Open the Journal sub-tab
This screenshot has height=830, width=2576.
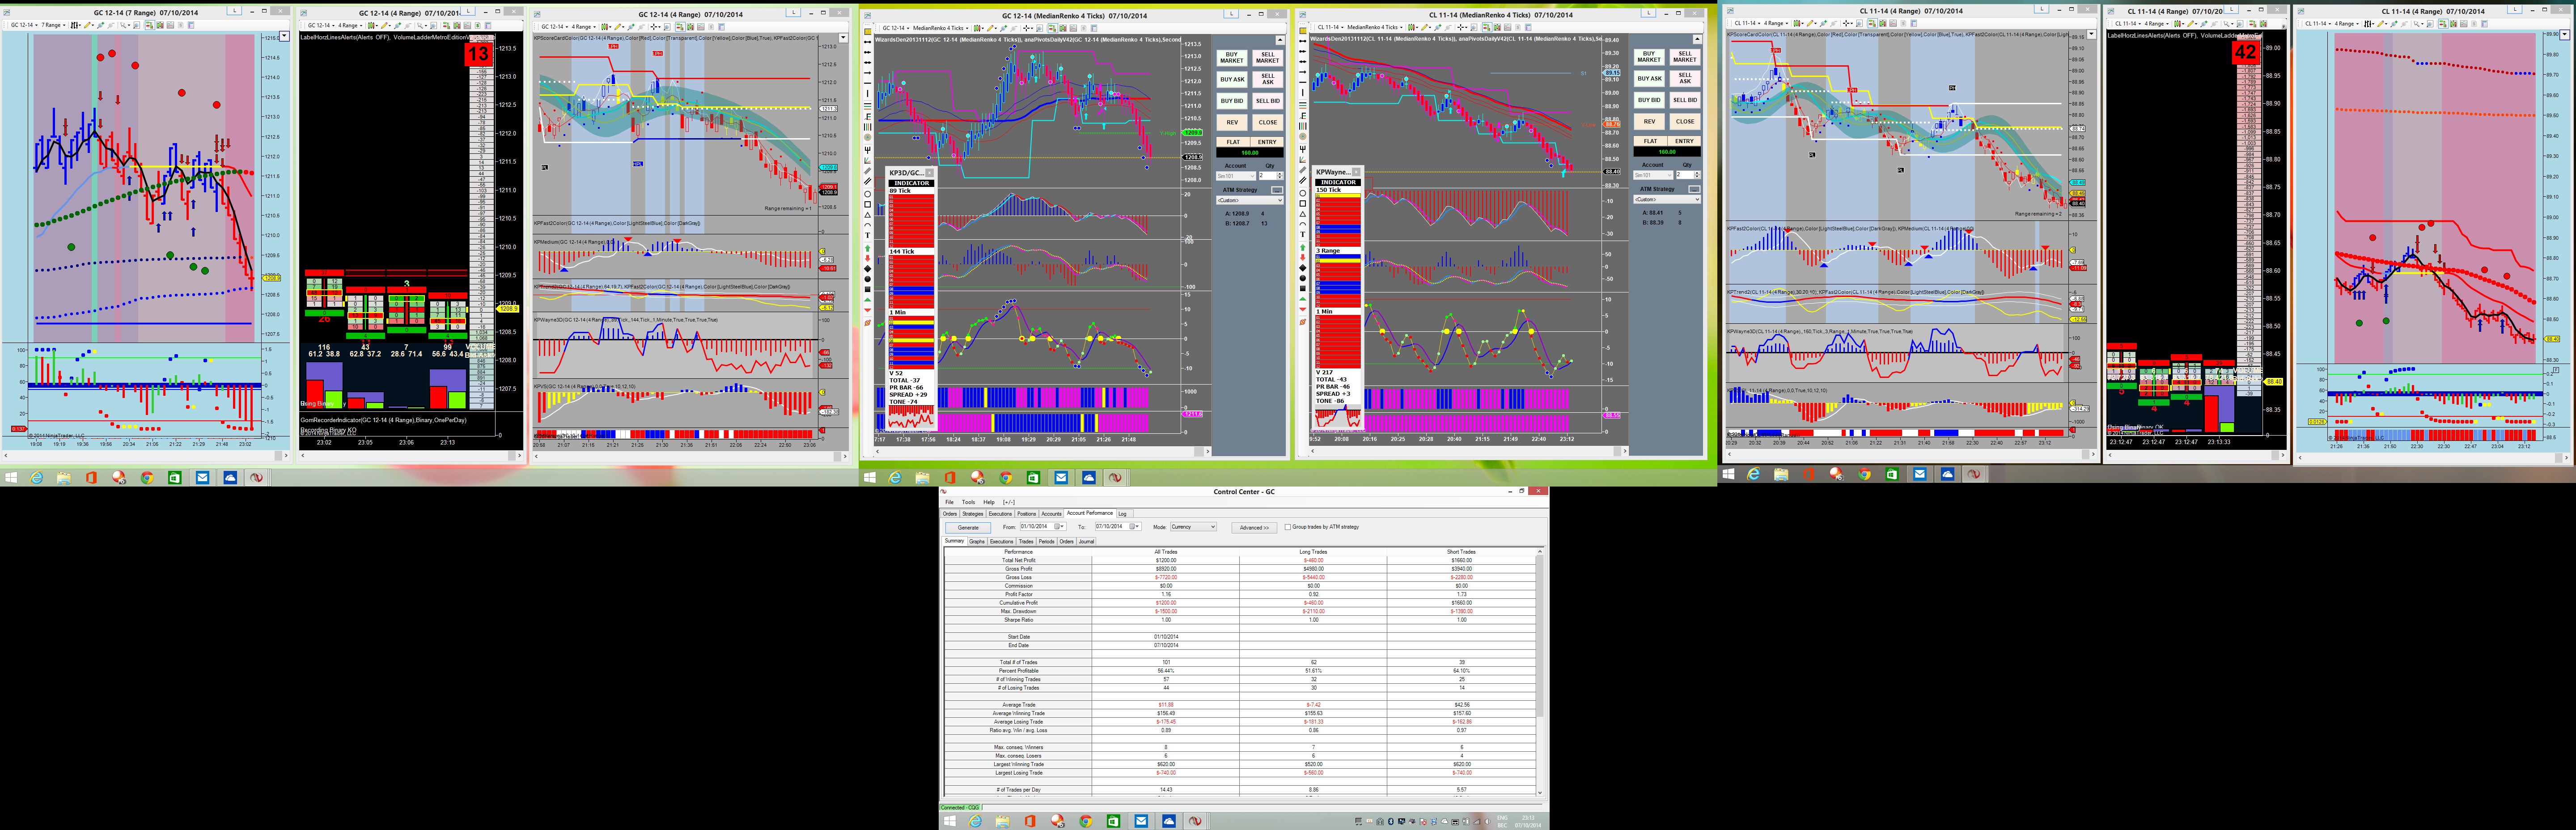click(x=1086, y=542)
